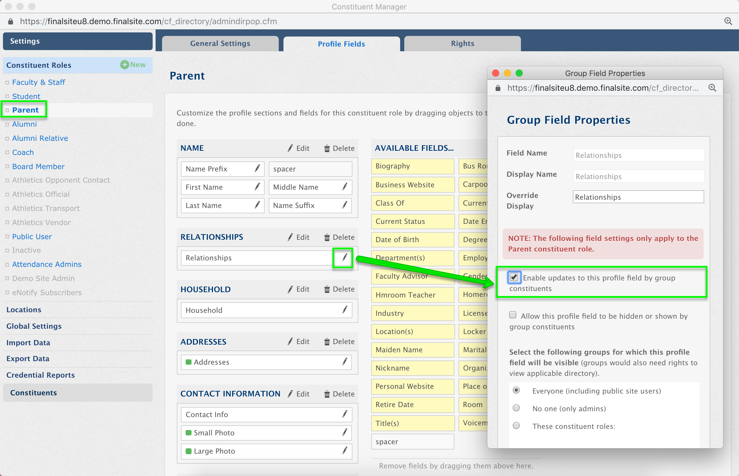Click pencil icon on Addresses field

[345, 362]
